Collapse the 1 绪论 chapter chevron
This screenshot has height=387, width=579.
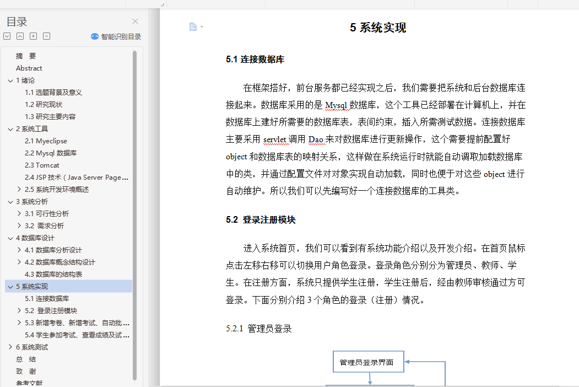tap(10, 80)
